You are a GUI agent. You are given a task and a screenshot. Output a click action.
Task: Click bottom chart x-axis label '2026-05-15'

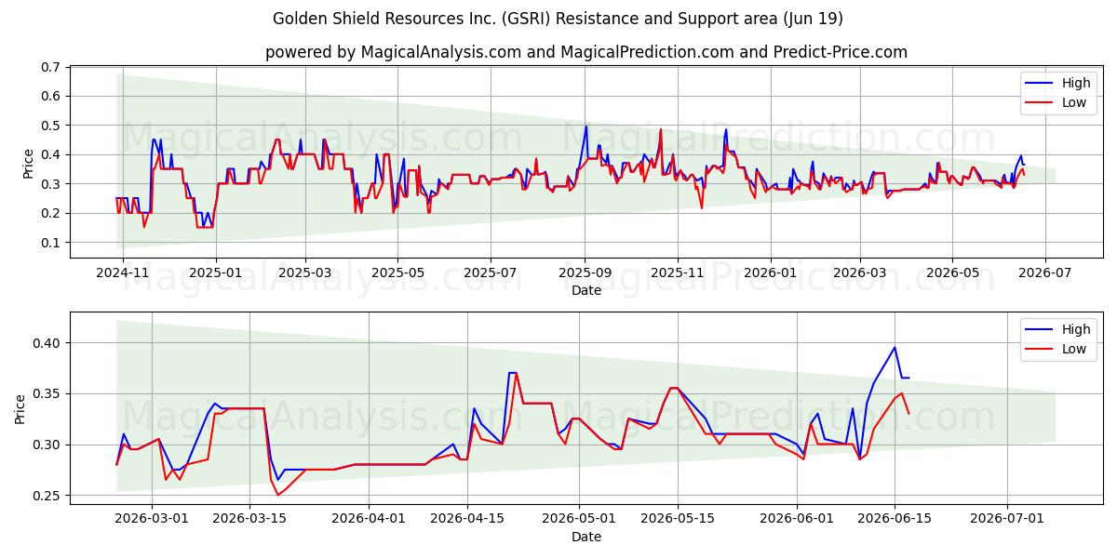(x=677, y=519)
